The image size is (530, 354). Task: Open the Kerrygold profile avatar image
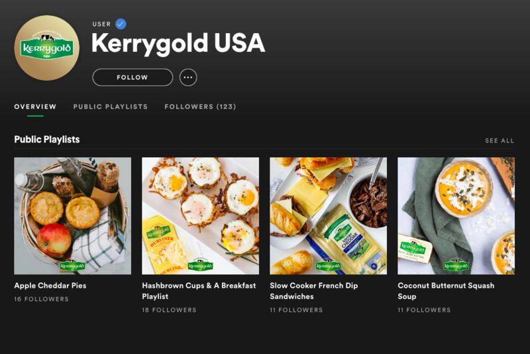[46, 48]
